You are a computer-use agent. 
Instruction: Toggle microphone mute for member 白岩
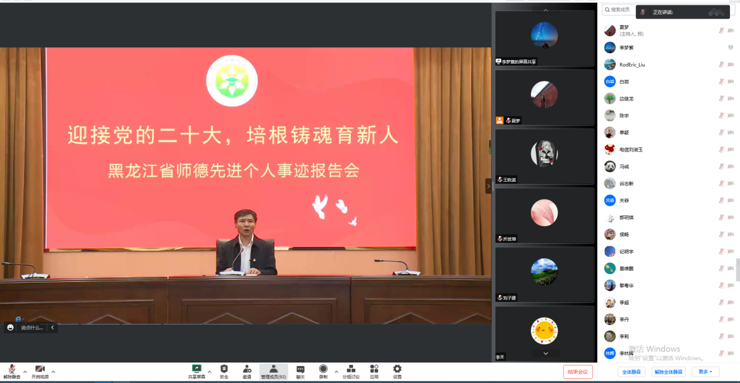click(721, 82)
